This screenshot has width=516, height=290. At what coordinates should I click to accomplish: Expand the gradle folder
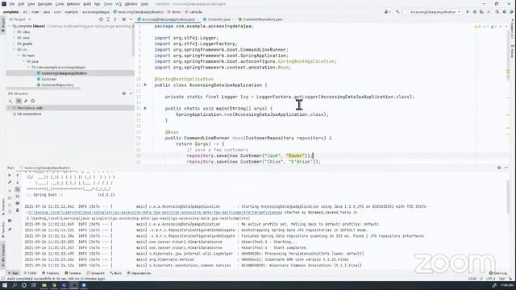15,43
